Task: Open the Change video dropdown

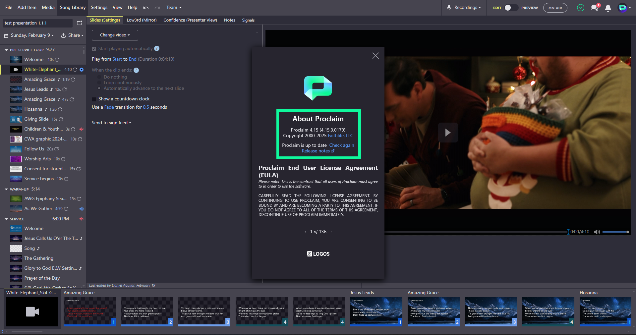Action: [115, 35]
